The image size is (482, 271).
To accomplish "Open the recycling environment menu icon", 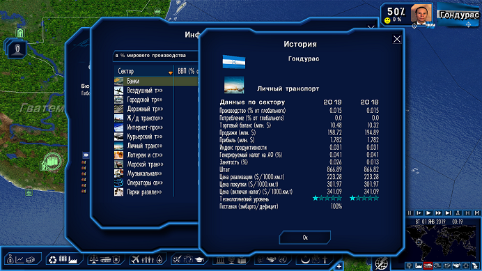I will (53, 260).
